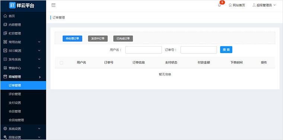Image resolution: width=283 pixels, height=140 pixels.
Task: Expand 系统设置 menu chevron
Action: 39,128
